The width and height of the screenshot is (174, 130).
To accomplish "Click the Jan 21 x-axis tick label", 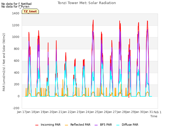I will (58, 112).
